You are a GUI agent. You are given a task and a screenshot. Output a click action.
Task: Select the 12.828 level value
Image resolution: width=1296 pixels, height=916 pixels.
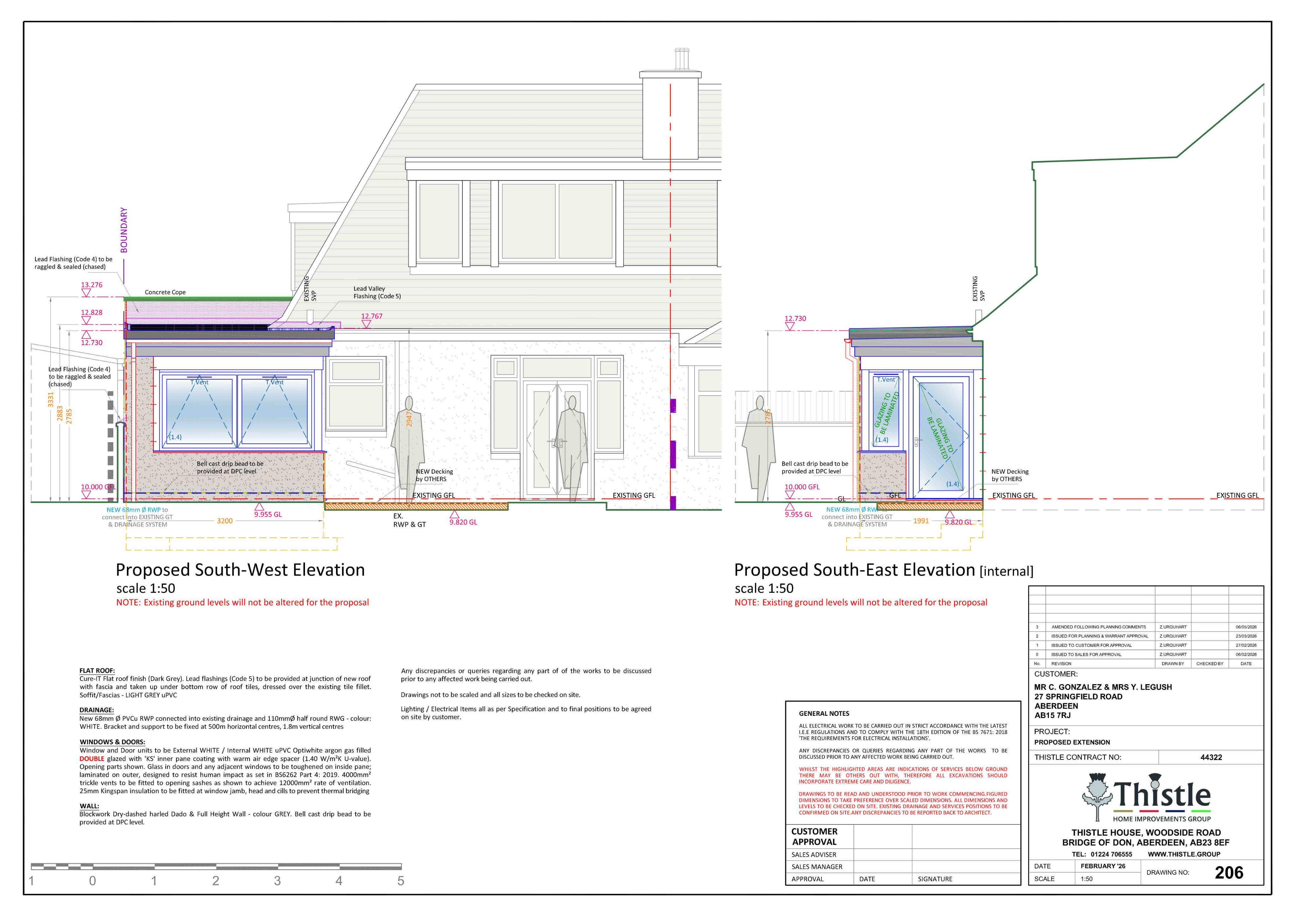91,313
